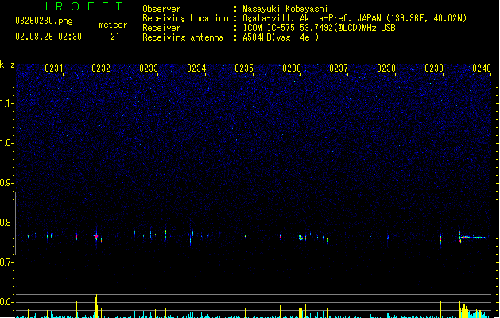Click the 0240 time marker
The width and height of the screenshot is (500, 318).
pos(482,68)
